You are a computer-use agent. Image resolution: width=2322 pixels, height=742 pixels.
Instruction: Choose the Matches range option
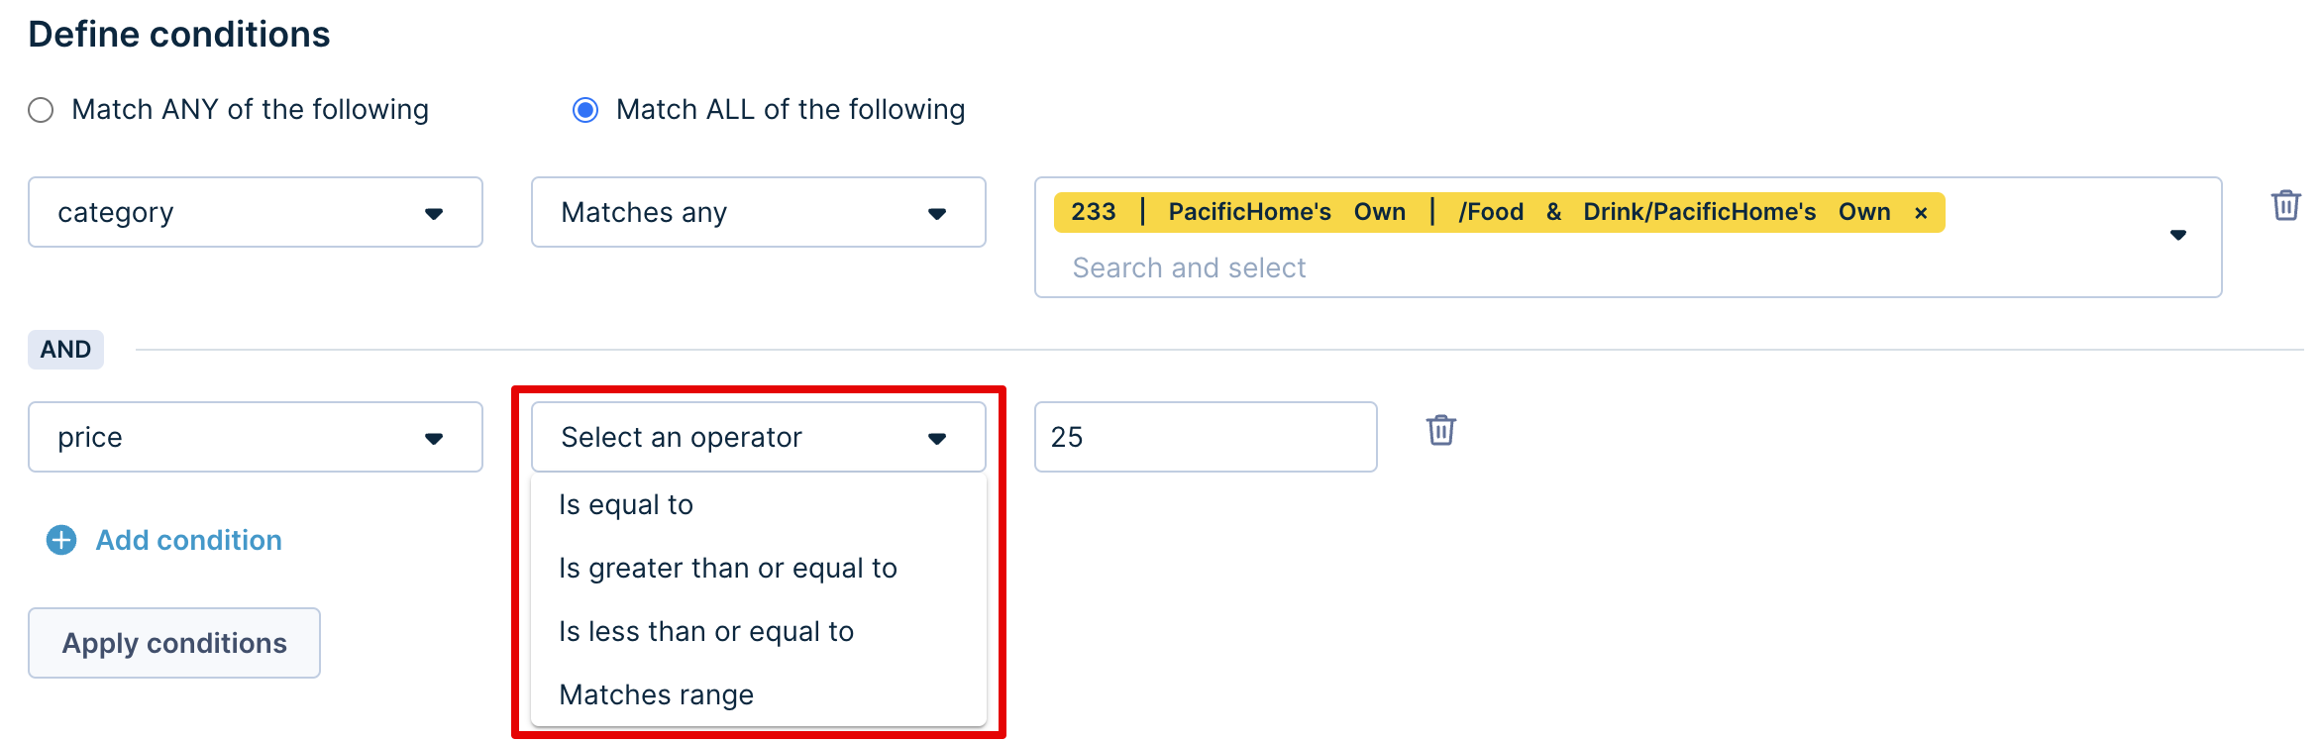coord(759,695)
